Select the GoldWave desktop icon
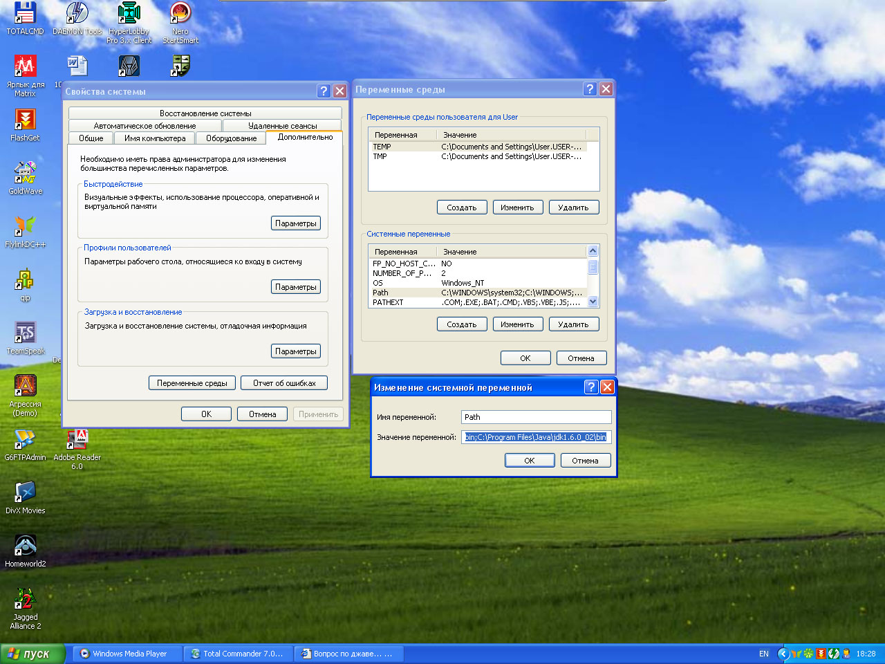This screenshot has height=664, width=885. pyautogui.click(x=25, y=174)
